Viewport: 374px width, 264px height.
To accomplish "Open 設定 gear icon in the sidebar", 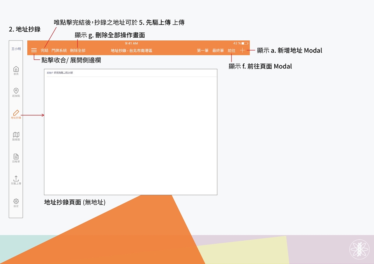I will [16, 203].
